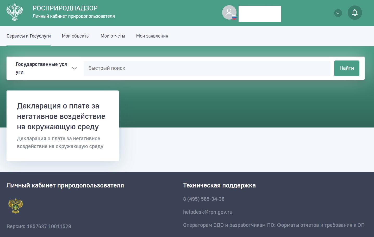Open the Государственные услуги category selector label

(x=41, y=68)
